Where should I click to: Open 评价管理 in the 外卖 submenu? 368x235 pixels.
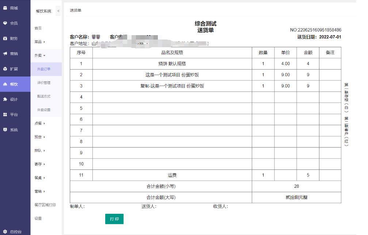point(44,83)
